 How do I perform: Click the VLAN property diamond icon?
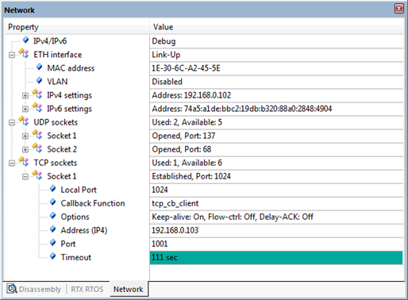point(39,80)
